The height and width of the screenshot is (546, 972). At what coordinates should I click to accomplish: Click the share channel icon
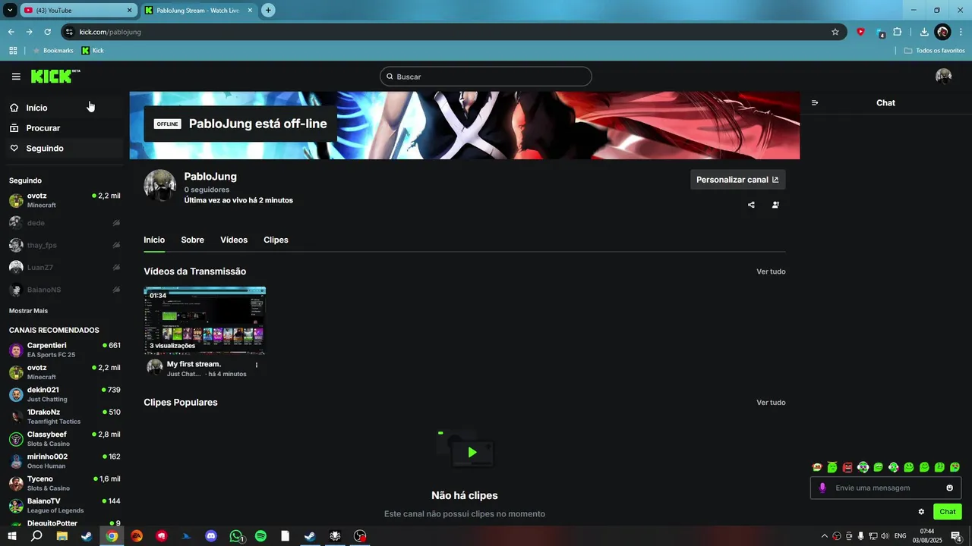751,205
